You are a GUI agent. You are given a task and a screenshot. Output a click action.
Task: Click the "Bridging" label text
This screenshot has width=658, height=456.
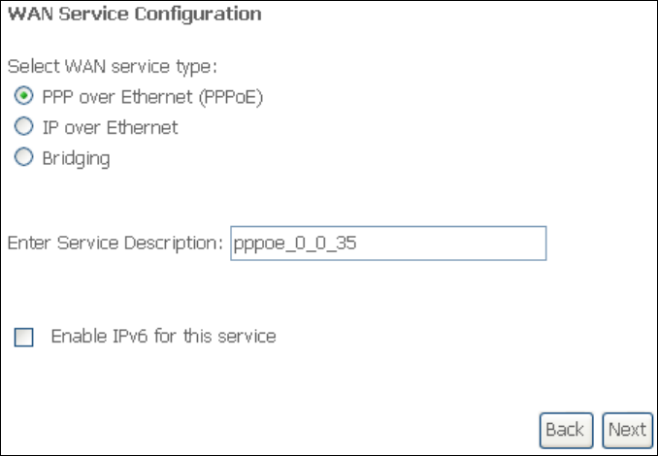(77, 158)
